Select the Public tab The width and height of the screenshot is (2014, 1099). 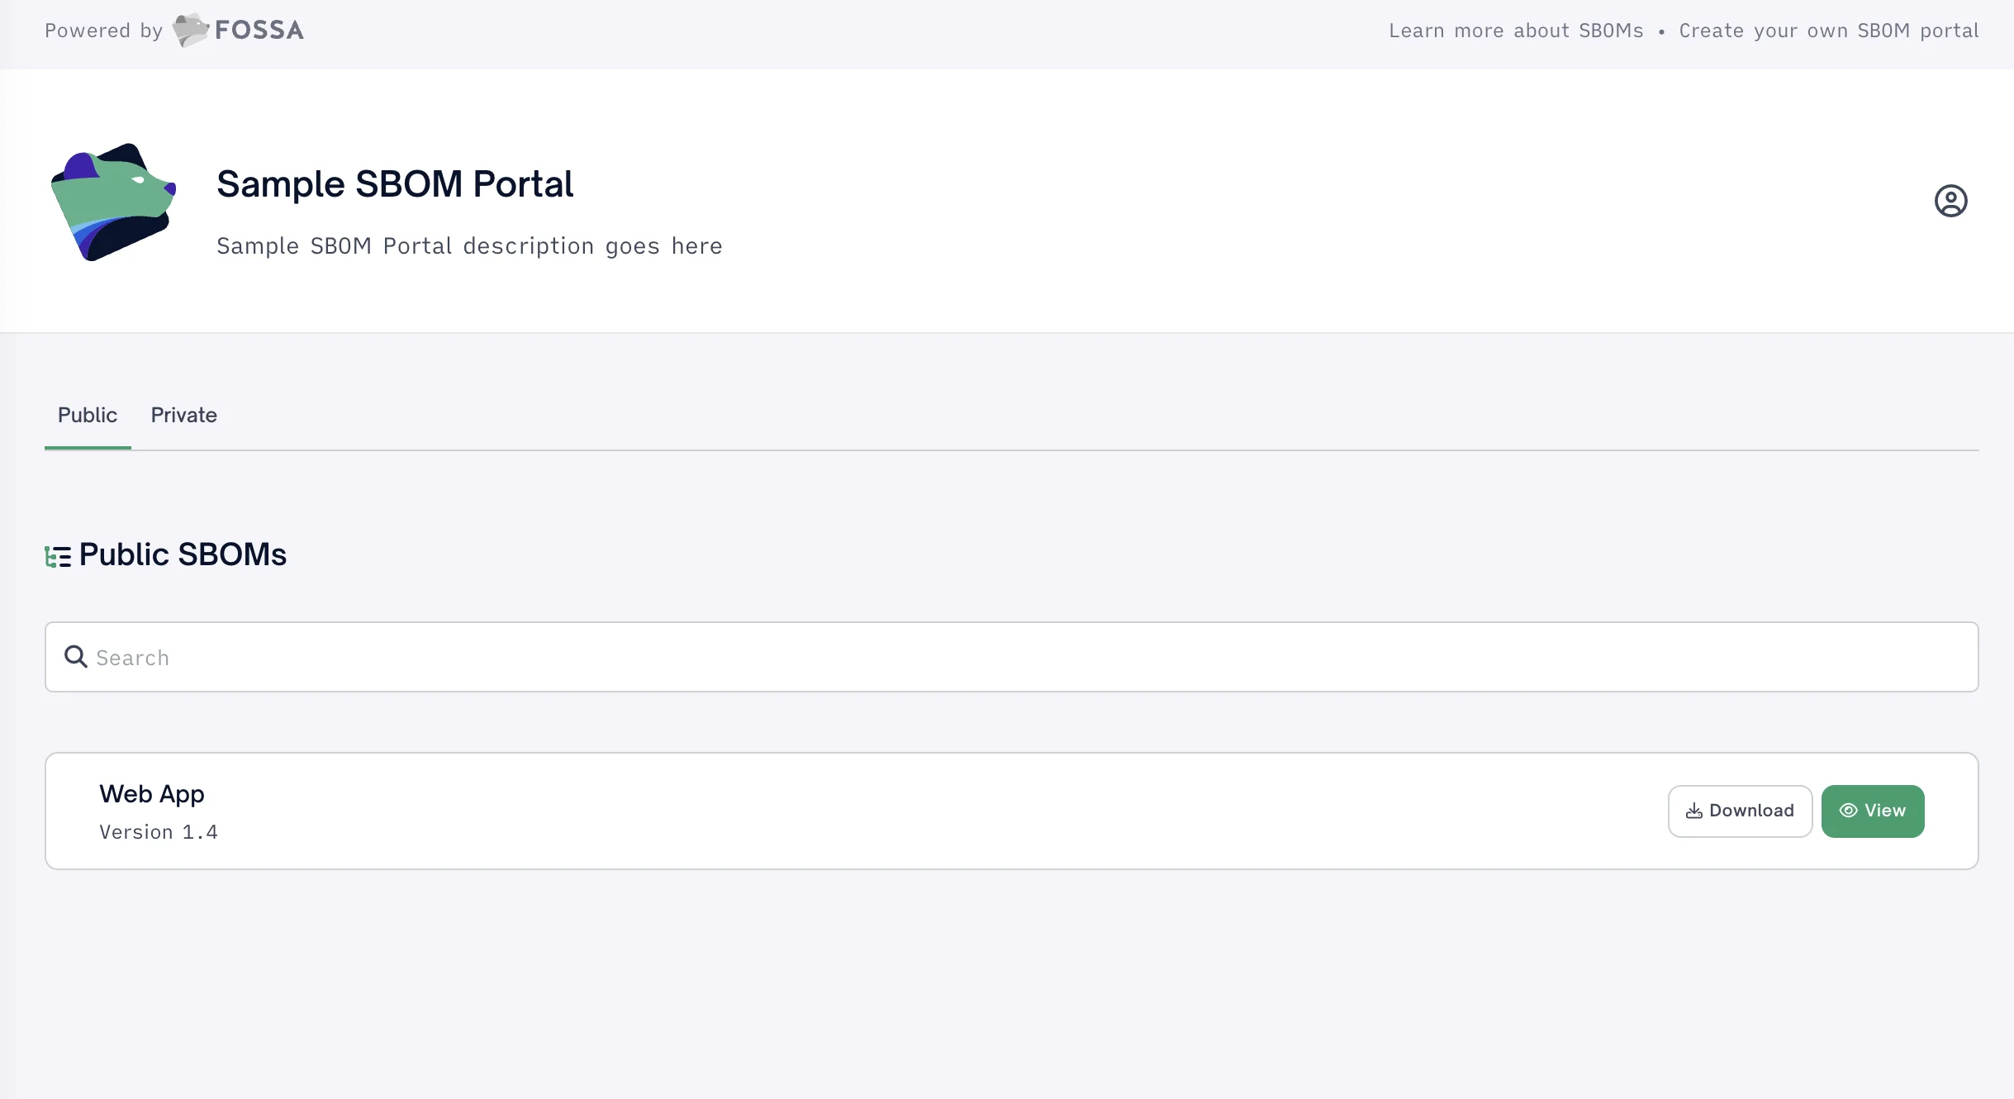click(x=87, y=416)
